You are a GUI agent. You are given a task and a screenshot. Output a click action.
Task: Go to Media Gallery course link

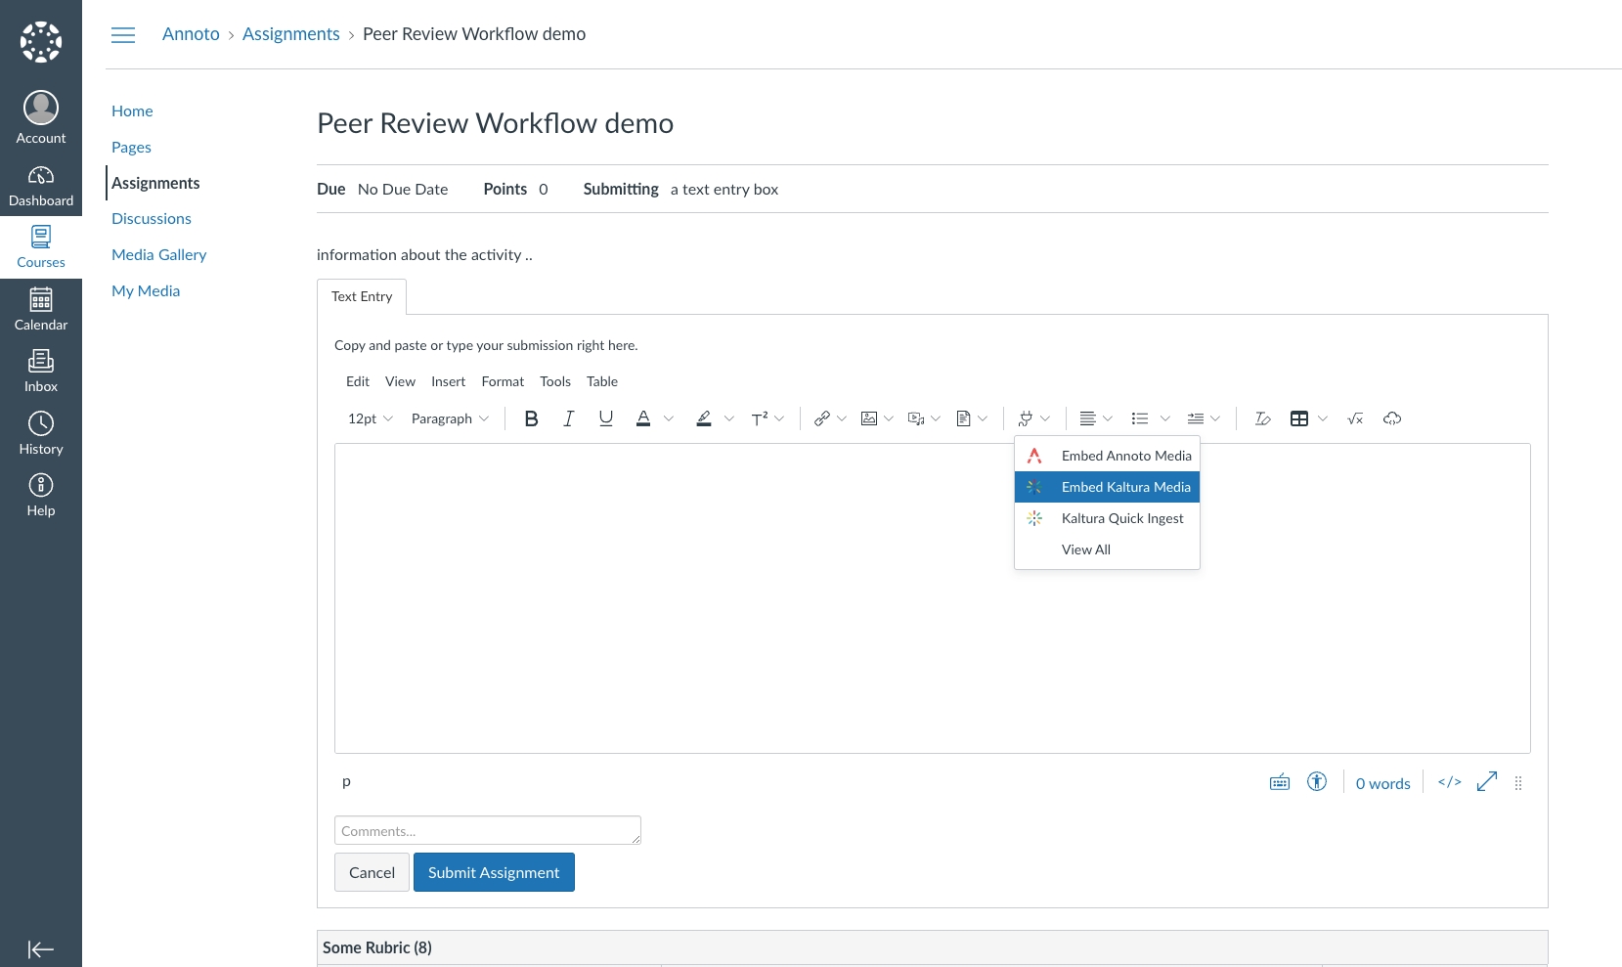point(158,254)
